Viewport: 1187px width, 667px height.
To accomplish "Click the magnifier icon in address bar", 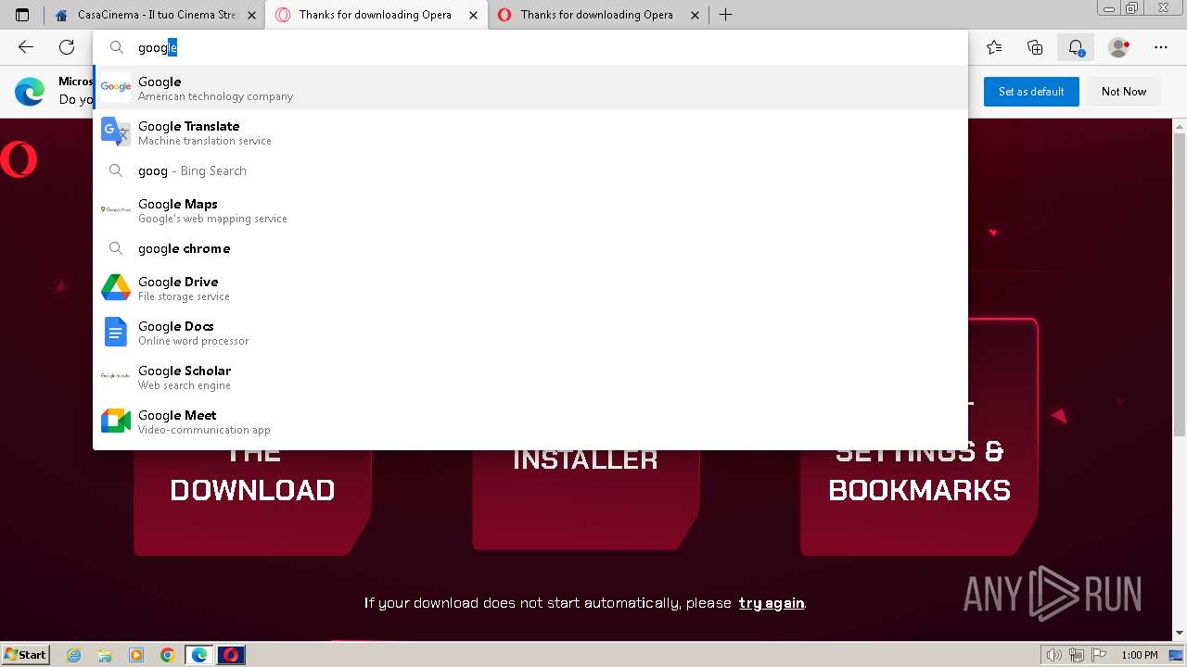I will (117, 47).
